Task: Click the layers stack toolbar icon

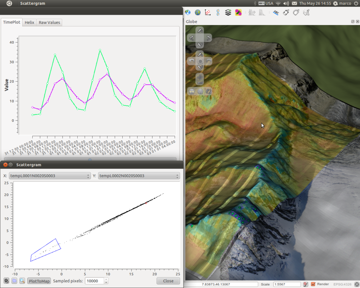Action: point(228,12)
